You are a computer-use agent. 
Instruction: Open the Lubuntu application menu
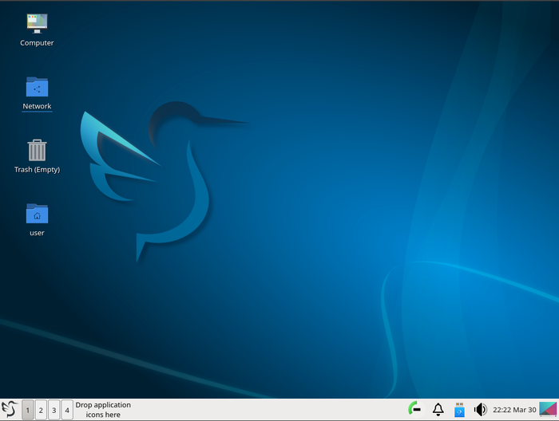pyautogui.click(x=10, y=410)
